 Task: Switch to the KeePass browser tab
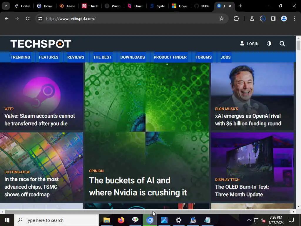click(x=67, y=6)
